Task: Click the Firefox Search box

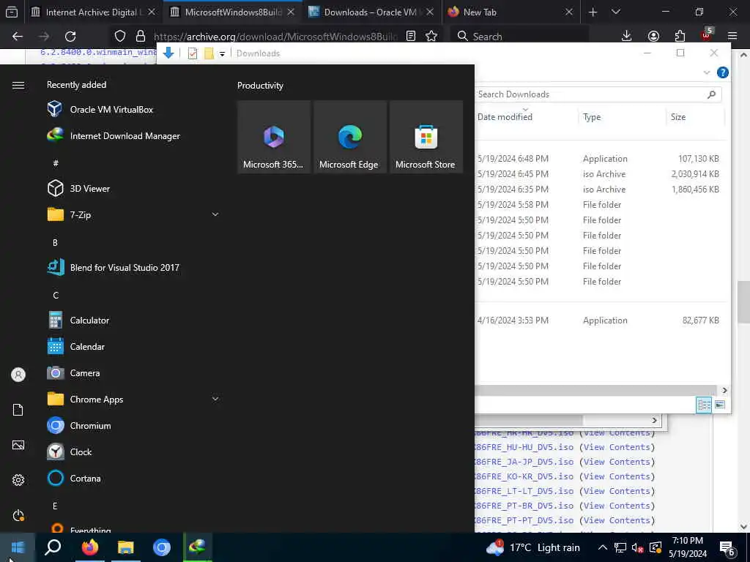Action: tap(519, 37)
